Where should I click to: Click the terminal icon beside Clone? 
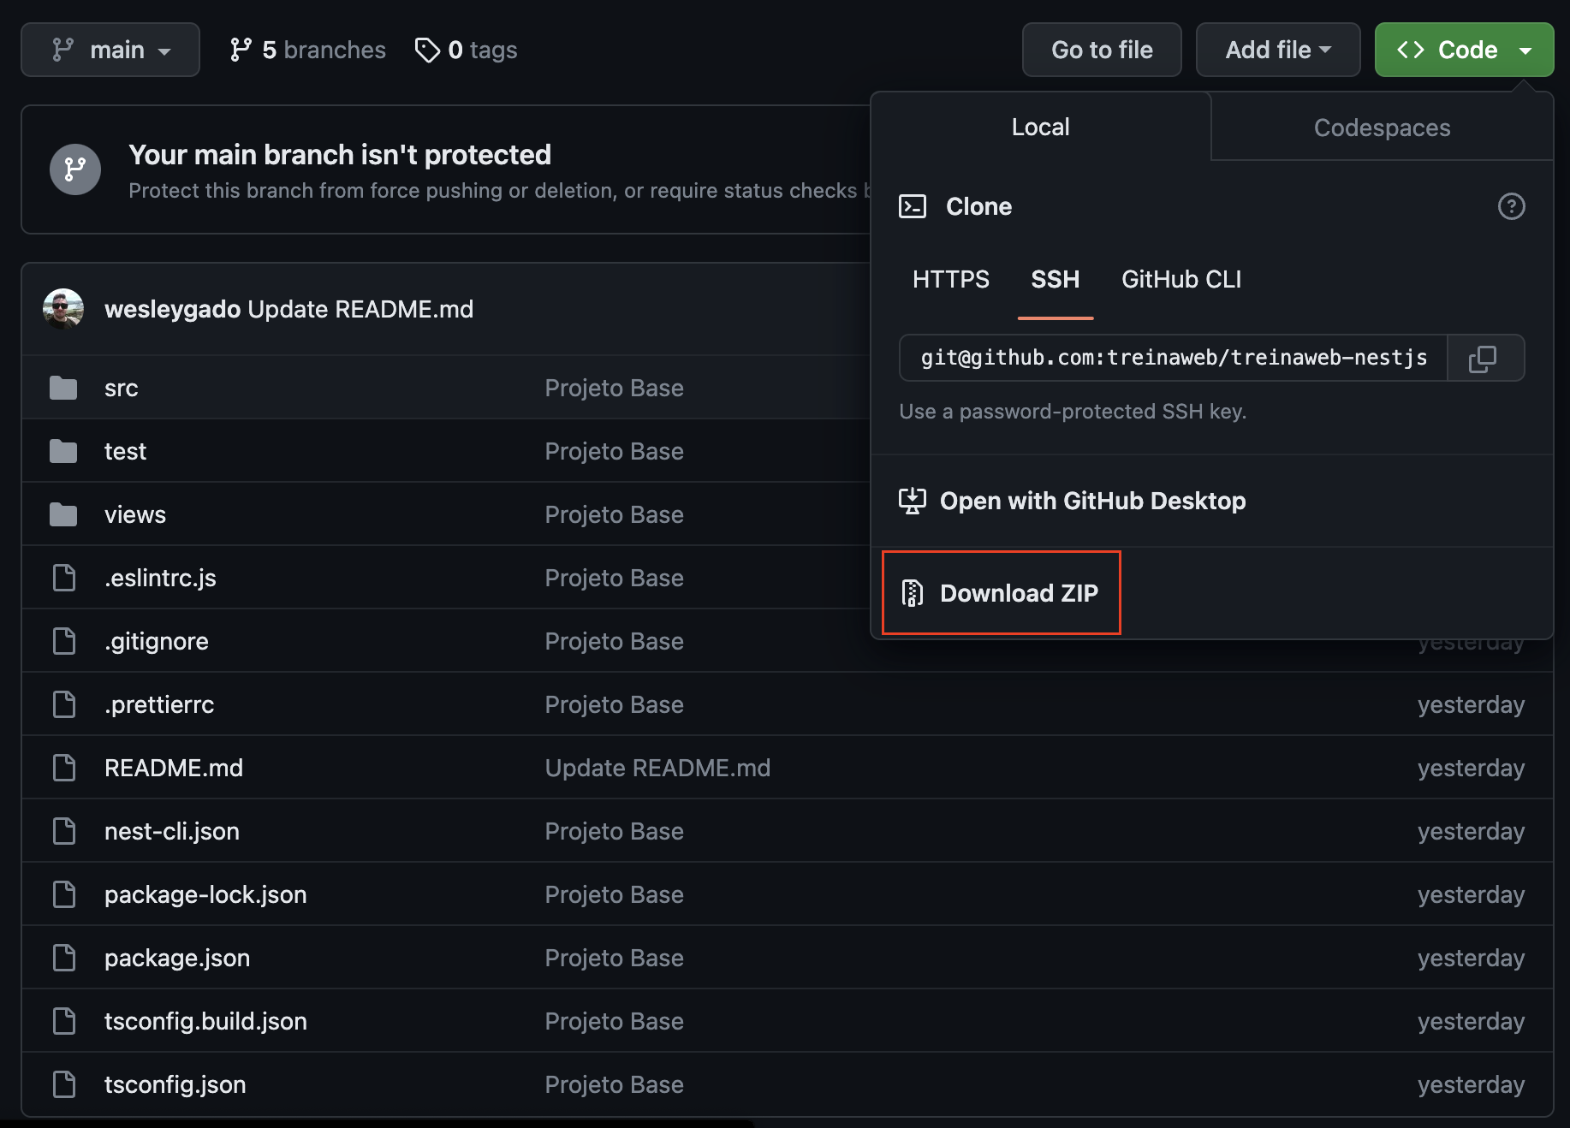[913, 206]
